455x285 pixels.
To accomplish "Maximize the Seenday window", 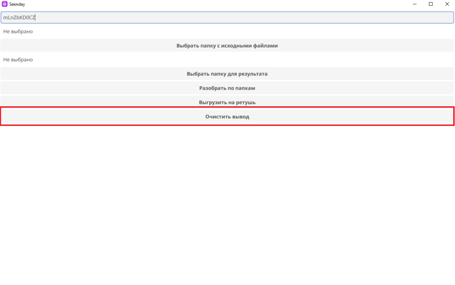I will (x=431, y=4).
